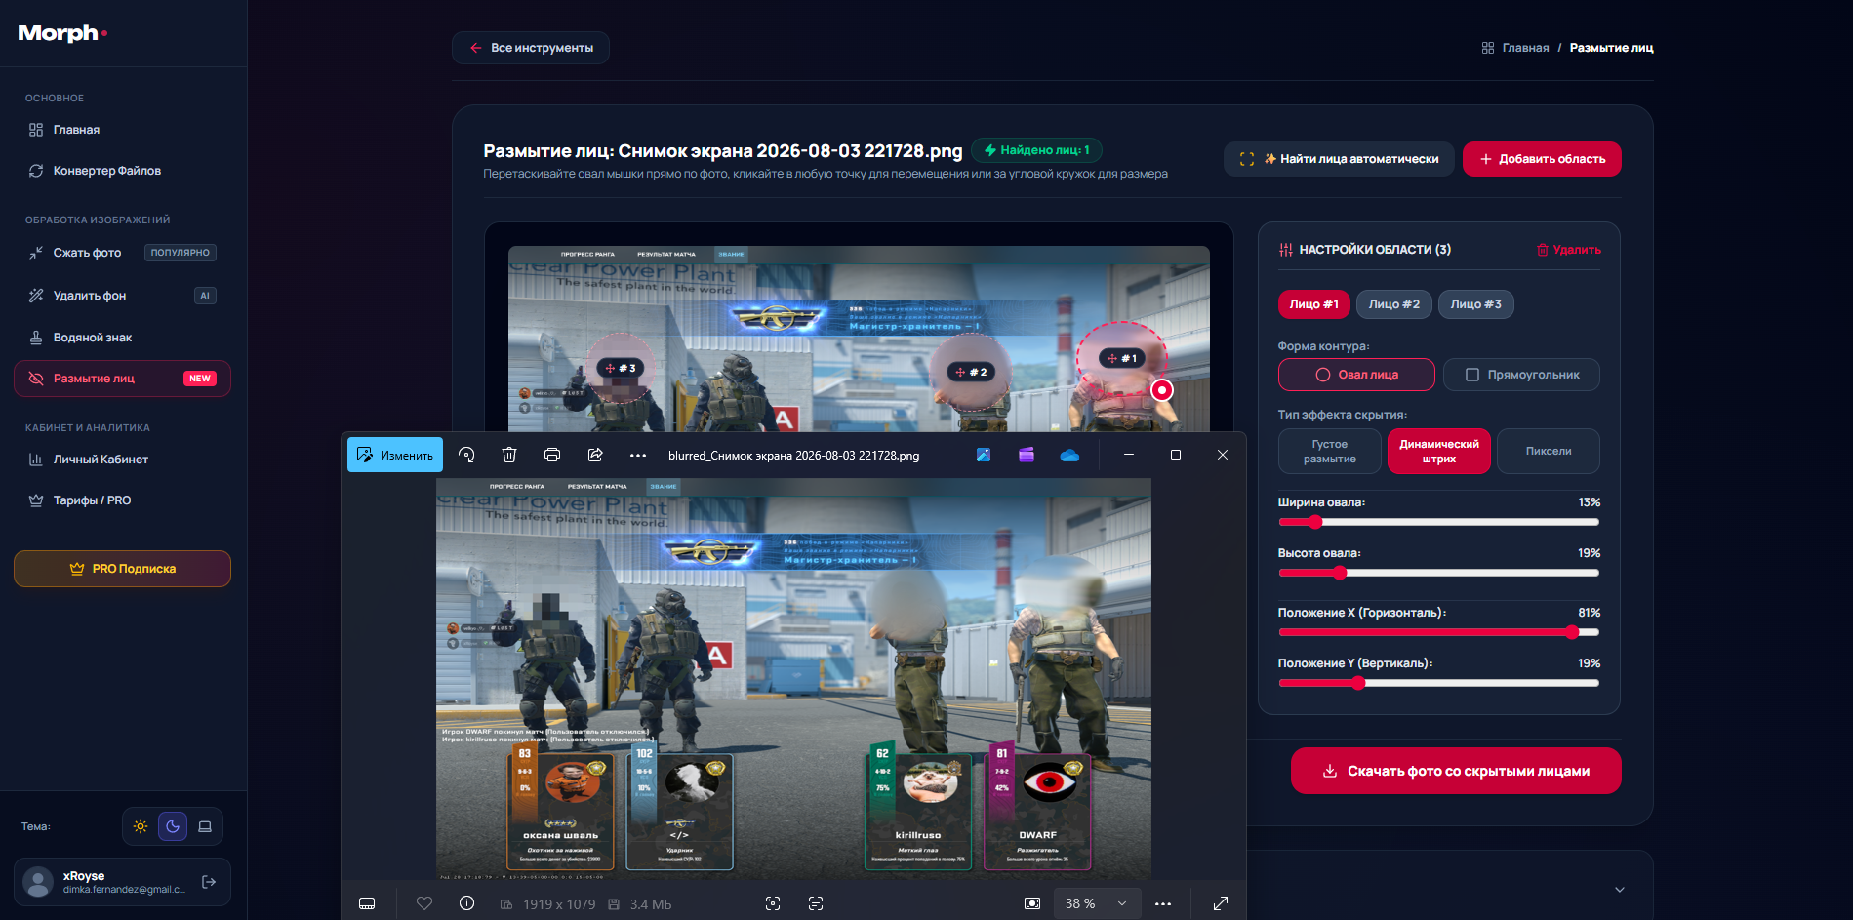Viewport: 1853px width, 920px height.
Task: Go back via Все инструменты
Action: point(531,48)
